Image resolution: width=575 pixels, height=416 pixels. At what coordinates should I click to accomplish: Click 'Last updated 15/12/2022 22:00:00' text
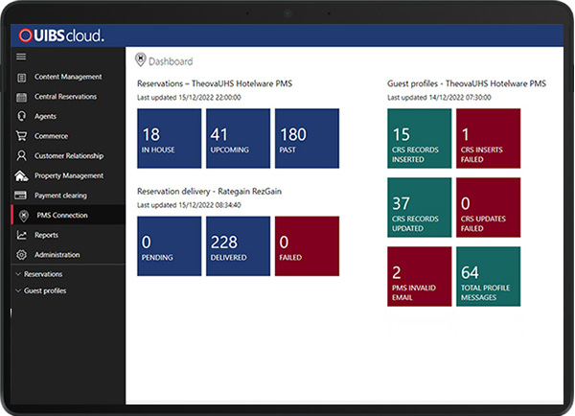[x=189, y=97]
